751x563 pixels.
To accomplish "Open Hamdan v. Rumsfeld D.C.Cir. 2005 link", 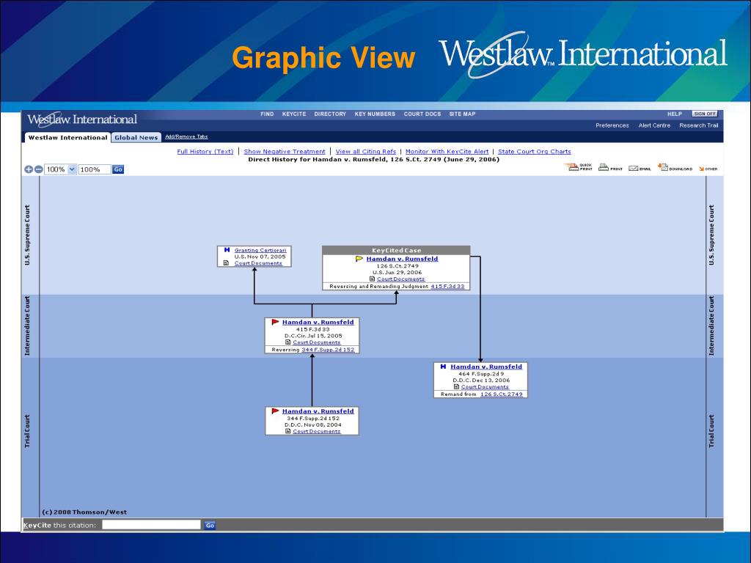I will coord(318,323).
